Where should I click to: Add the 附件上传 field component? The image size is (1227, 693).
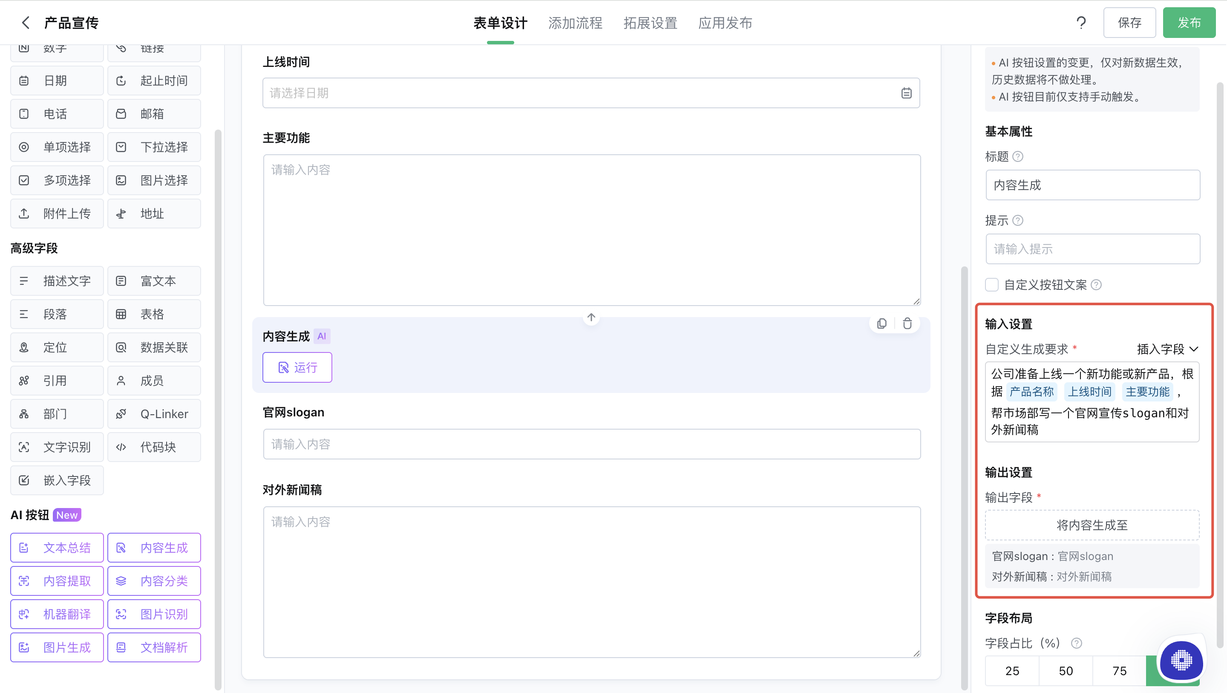click(57, 214)
